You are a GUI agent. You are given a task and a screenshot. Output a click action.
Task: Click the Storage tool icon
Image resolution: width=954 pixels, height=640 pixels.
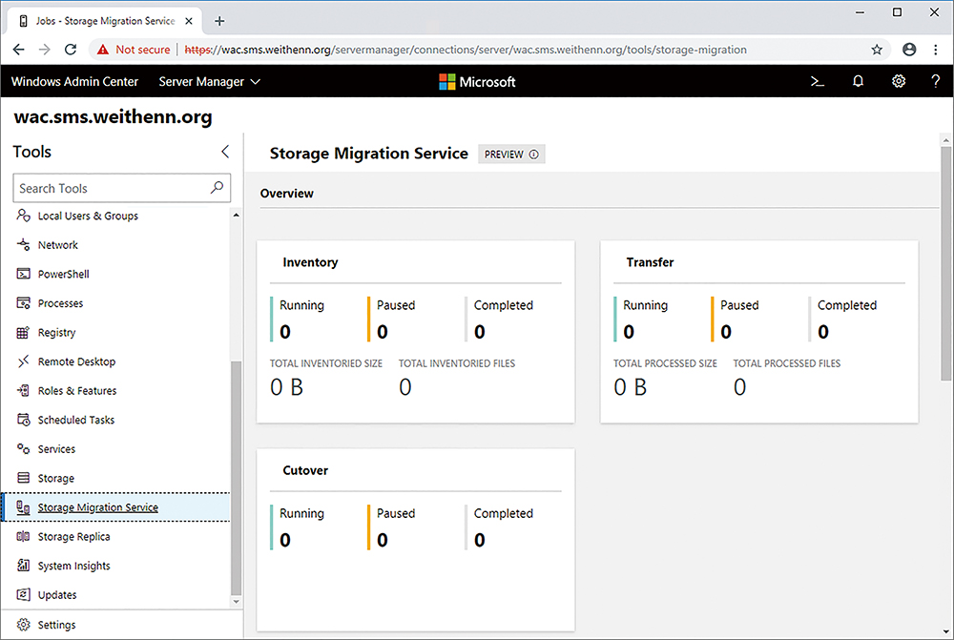point(23,478)
